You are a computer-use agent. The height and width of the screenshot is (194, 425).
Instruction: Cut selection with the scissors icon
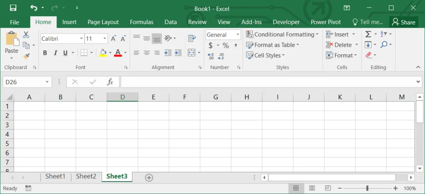(26, 34)
